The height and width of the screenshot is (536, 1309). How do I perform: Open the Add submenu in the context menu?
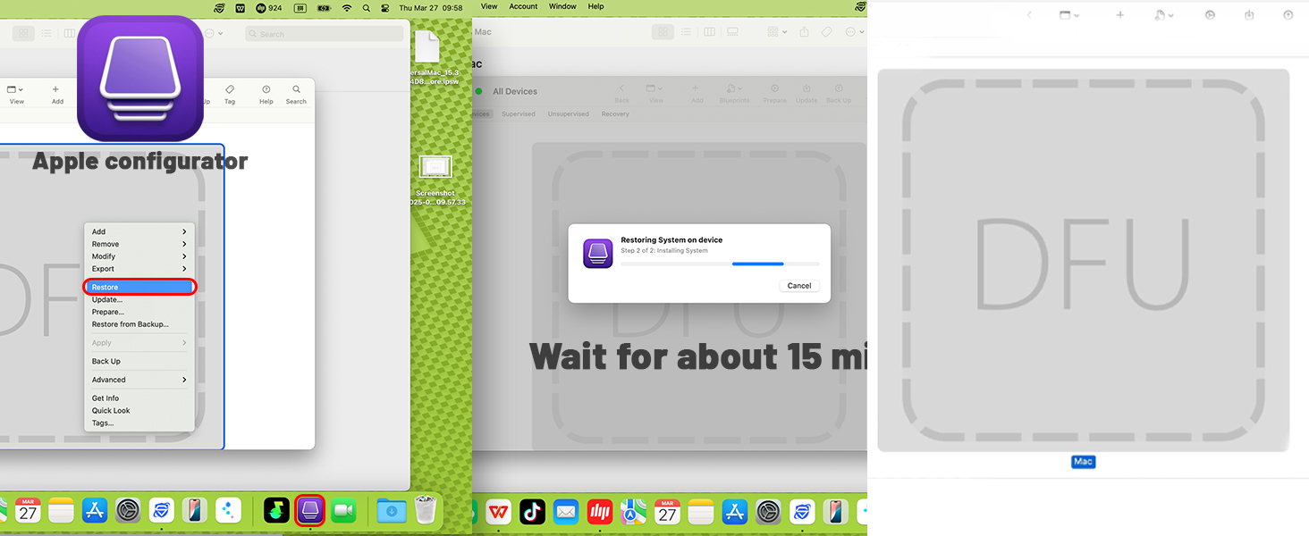[139, 231]
